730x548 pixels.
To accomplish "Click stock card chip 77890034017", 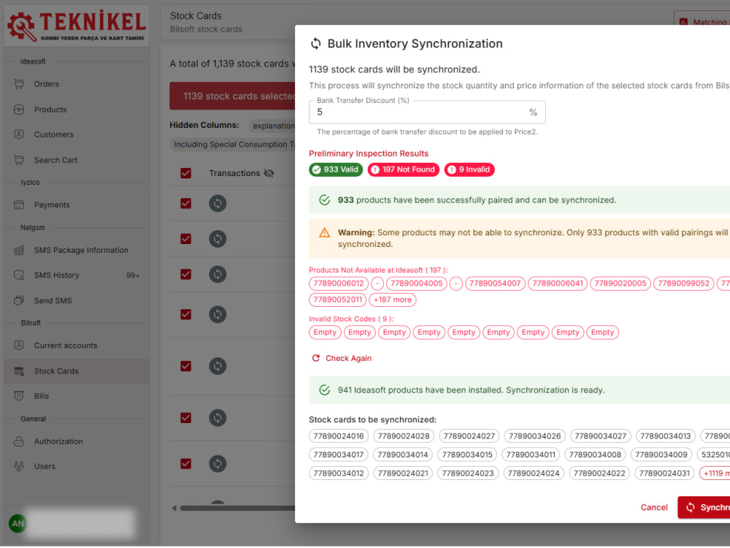I will [339, 454].
